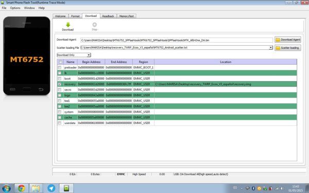Click the volume speaker tray icon
The width and height of the screenshot is (309, 193).
[282, 188]
